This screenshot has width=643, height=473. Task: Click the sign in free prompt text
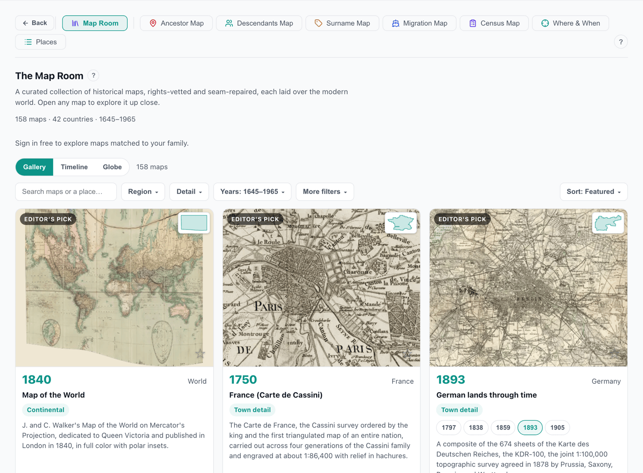[x=102, y=143]
